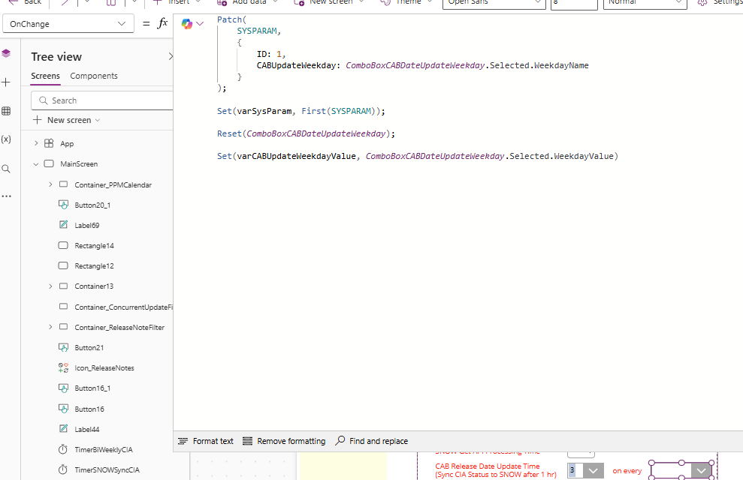The height and width of the screenshot is (480, 743).
Task: Open the selected weekday combo box dropdown arrow
Action: 701,470
